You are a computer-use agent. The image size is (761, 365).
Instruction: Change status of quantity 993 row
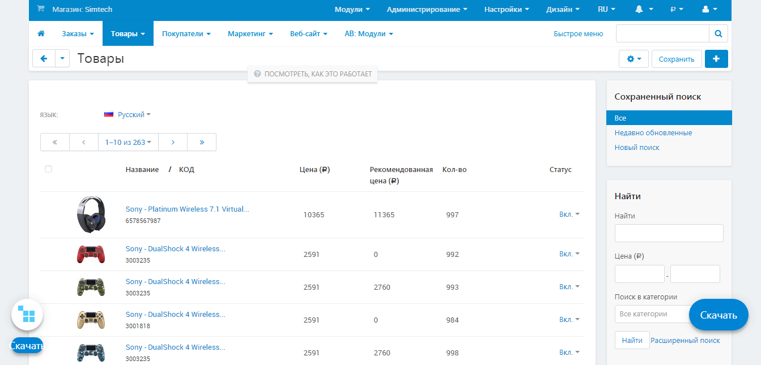pos(569,287)
